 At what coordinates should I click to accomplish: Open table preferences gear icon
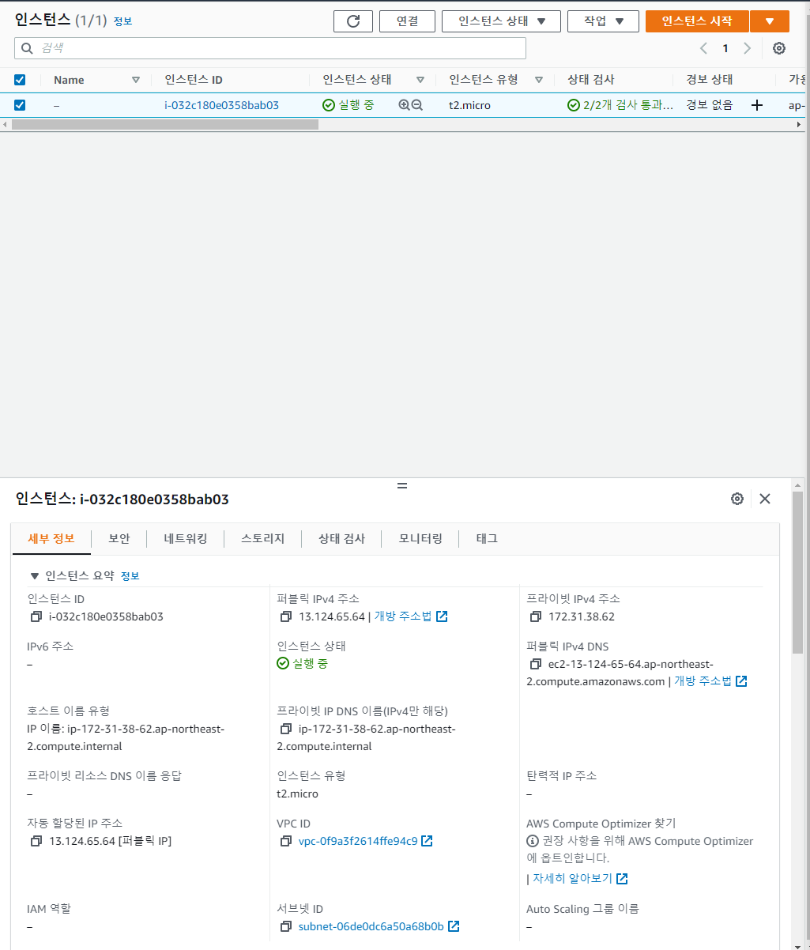[x=779, y=48]
